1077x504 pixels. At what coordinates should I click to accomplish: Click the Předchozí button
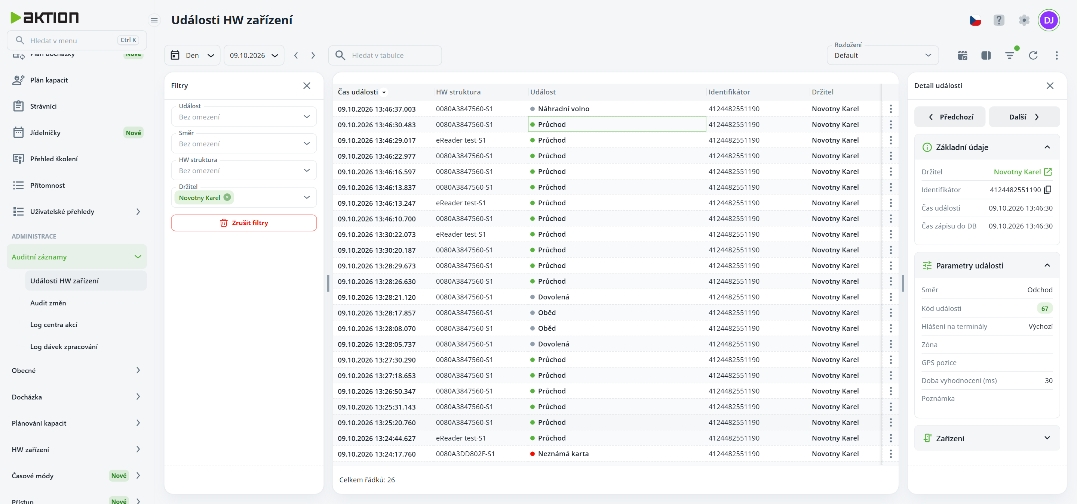pyautogui.click(x=949, y=117)
